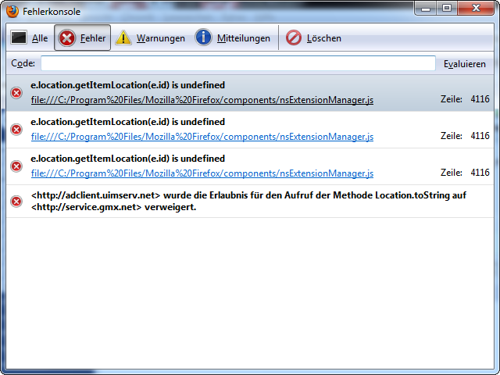Click the blue info Mitteilungen icon
The image size is (500, 375).
[x=203, y=37]
